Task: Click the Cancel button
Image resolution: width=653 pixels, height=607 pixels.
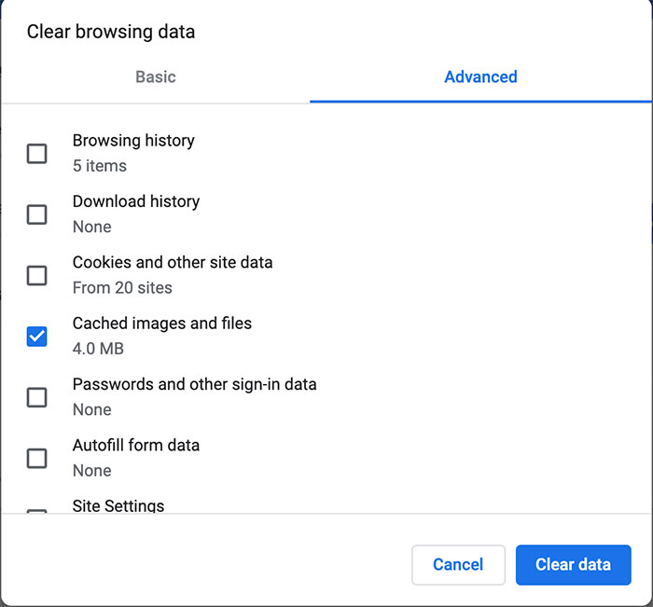Action: [x=458, y=565]
